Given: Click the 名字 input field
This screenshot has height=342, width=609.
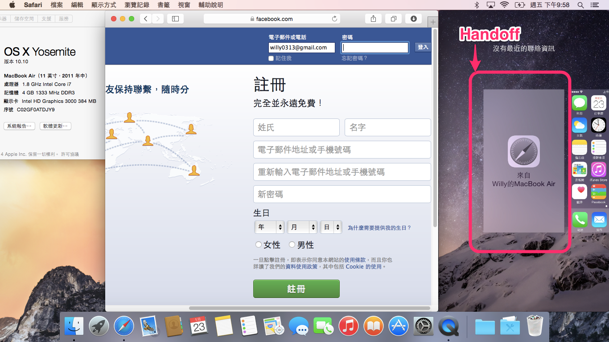Looking at the screenshot, I should click(x=388, y=127).
